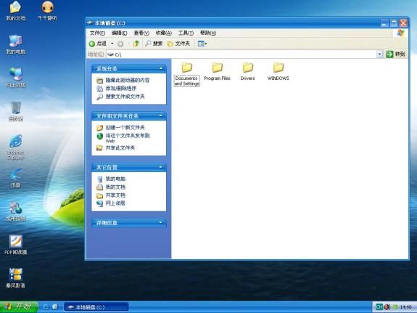
Task: Click the red tray icon beside CH
Action: click(387, 307)
